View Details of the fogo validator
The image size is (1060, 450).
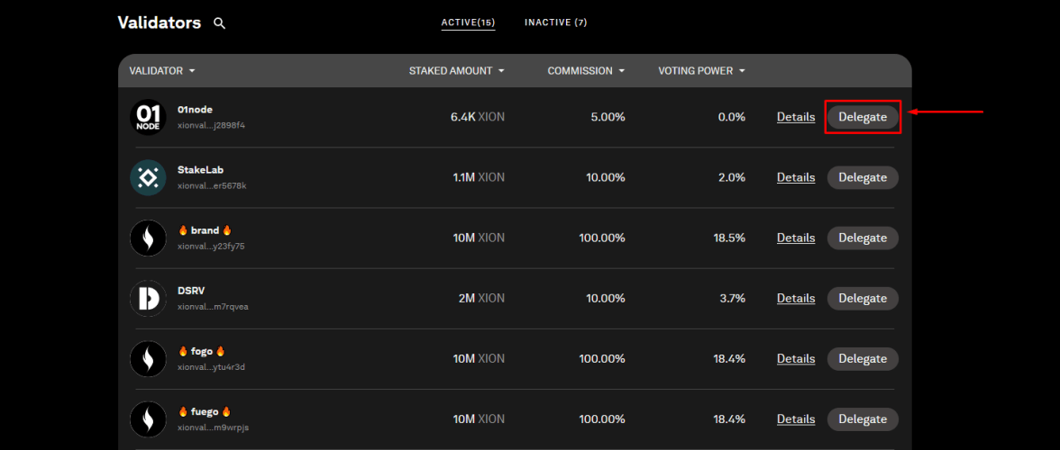tap(796, 358)
